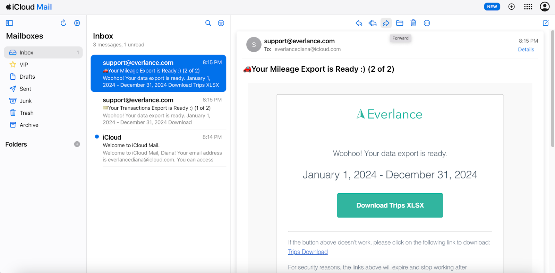The height and width of the screenshot is (273, 555).
Task: Toggle the mailbox sidebar panel
Action: (x=9, y=23)
